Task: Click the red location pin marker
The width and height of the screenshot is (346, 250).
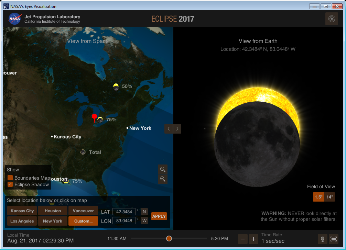Action: [x=94, y=118]
